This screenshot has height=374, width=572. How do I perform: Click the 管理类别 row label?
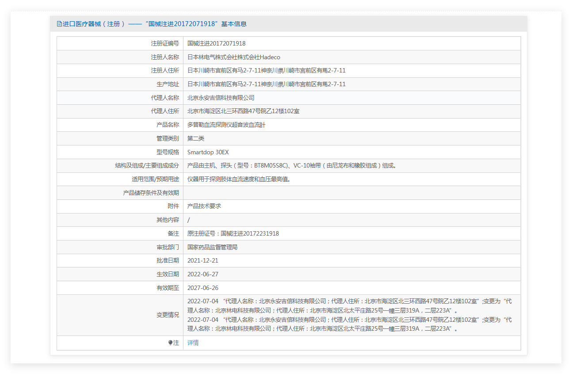click(x=168, y=138)
